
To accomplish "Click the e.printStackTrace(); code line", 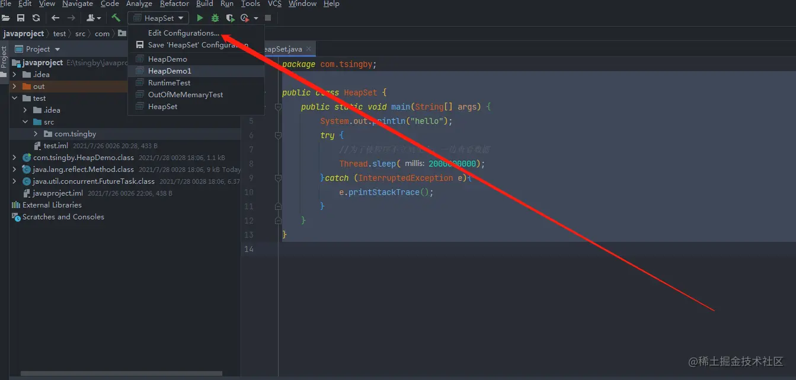I will pyautogui.click(x=386, y=193).
